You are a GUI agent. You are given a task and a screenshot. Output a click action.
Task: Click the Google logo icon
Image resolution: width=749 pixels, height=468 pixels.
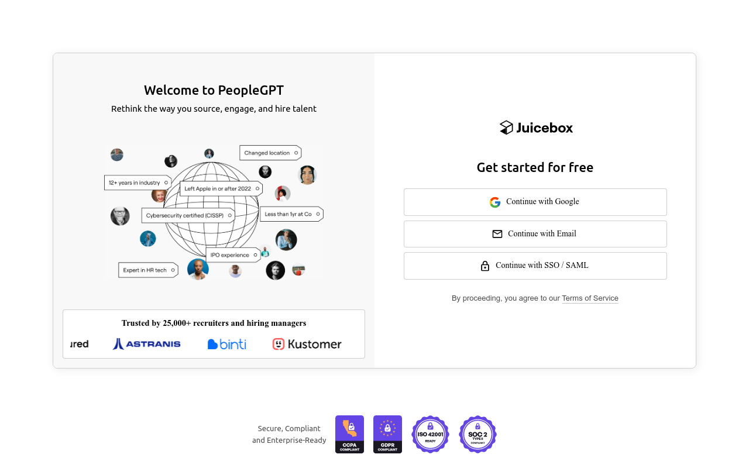point(495,202)
